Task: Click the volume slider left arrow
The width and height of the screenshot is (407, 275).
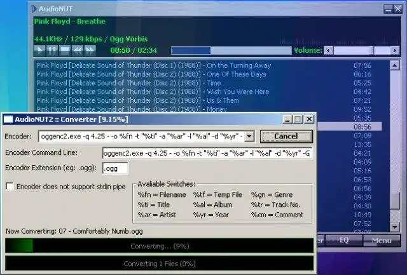Action: pyautogui.click(x=328, y=50)
